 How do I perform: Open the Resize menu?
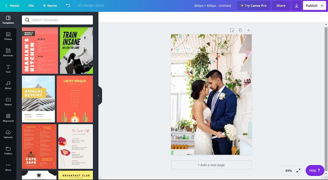coord(50,5)
